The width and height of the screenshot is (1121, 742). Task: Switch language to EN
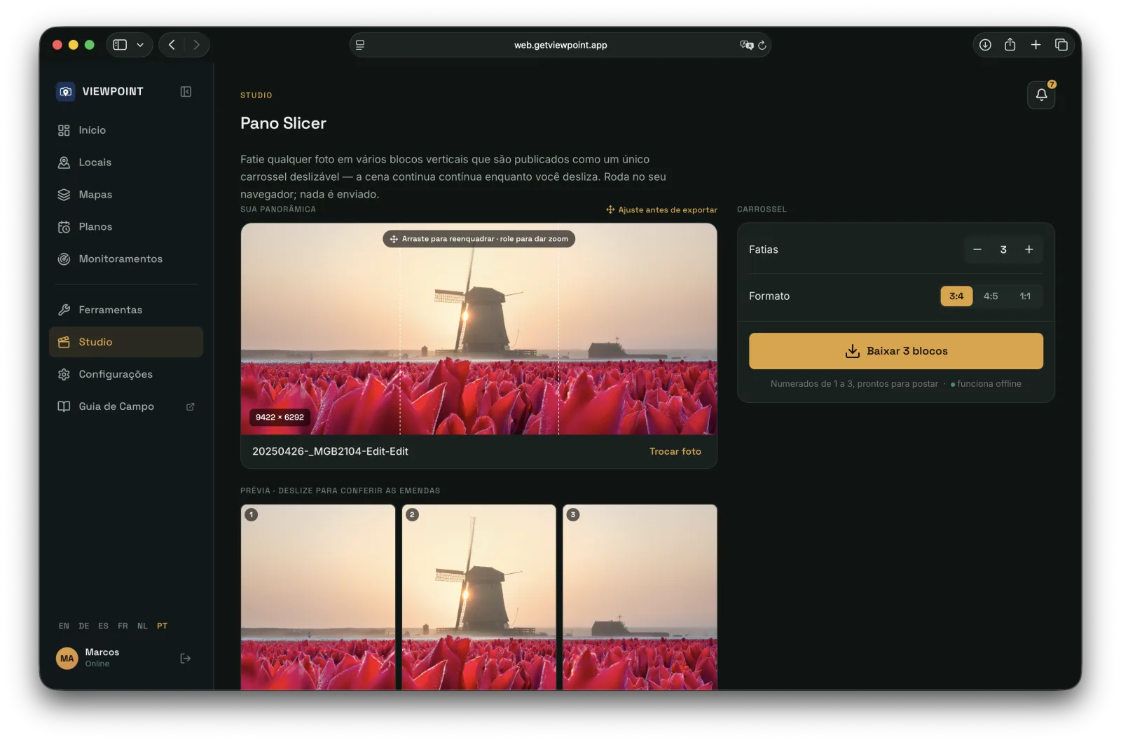click(64, 626)
